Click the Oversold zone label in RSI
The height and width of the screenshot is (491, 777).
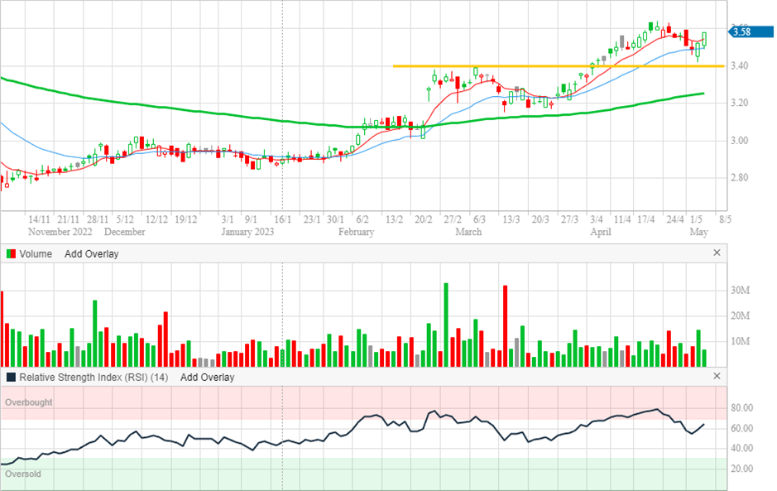click(24, 474)
